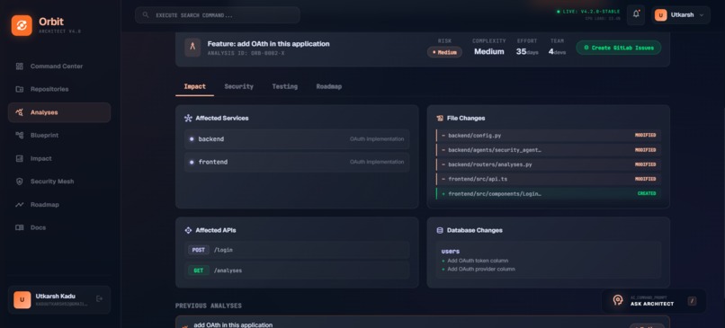Click the Analyses chart icon
Image resolution: width=725 pixels, height=328 pixels.
tap(20, 112)
